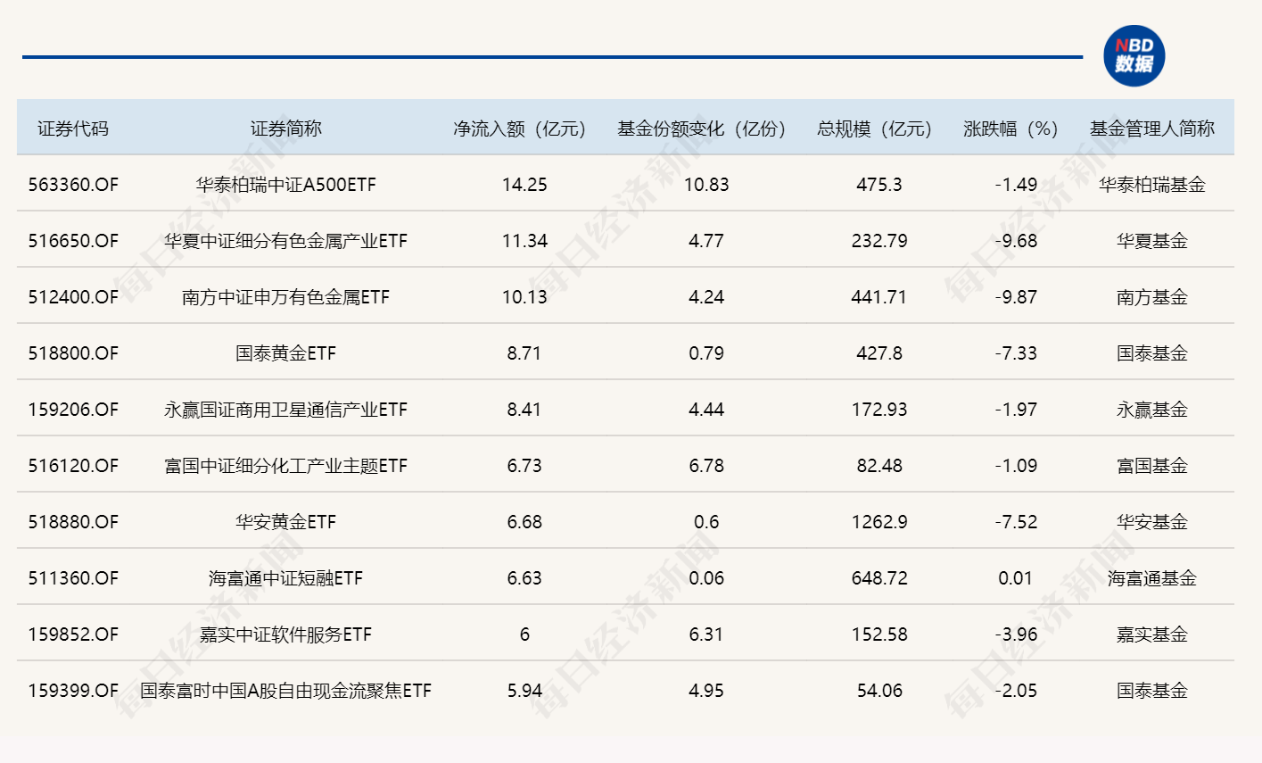Click the 涨跌幅（%） column header

coord(1015,129)
